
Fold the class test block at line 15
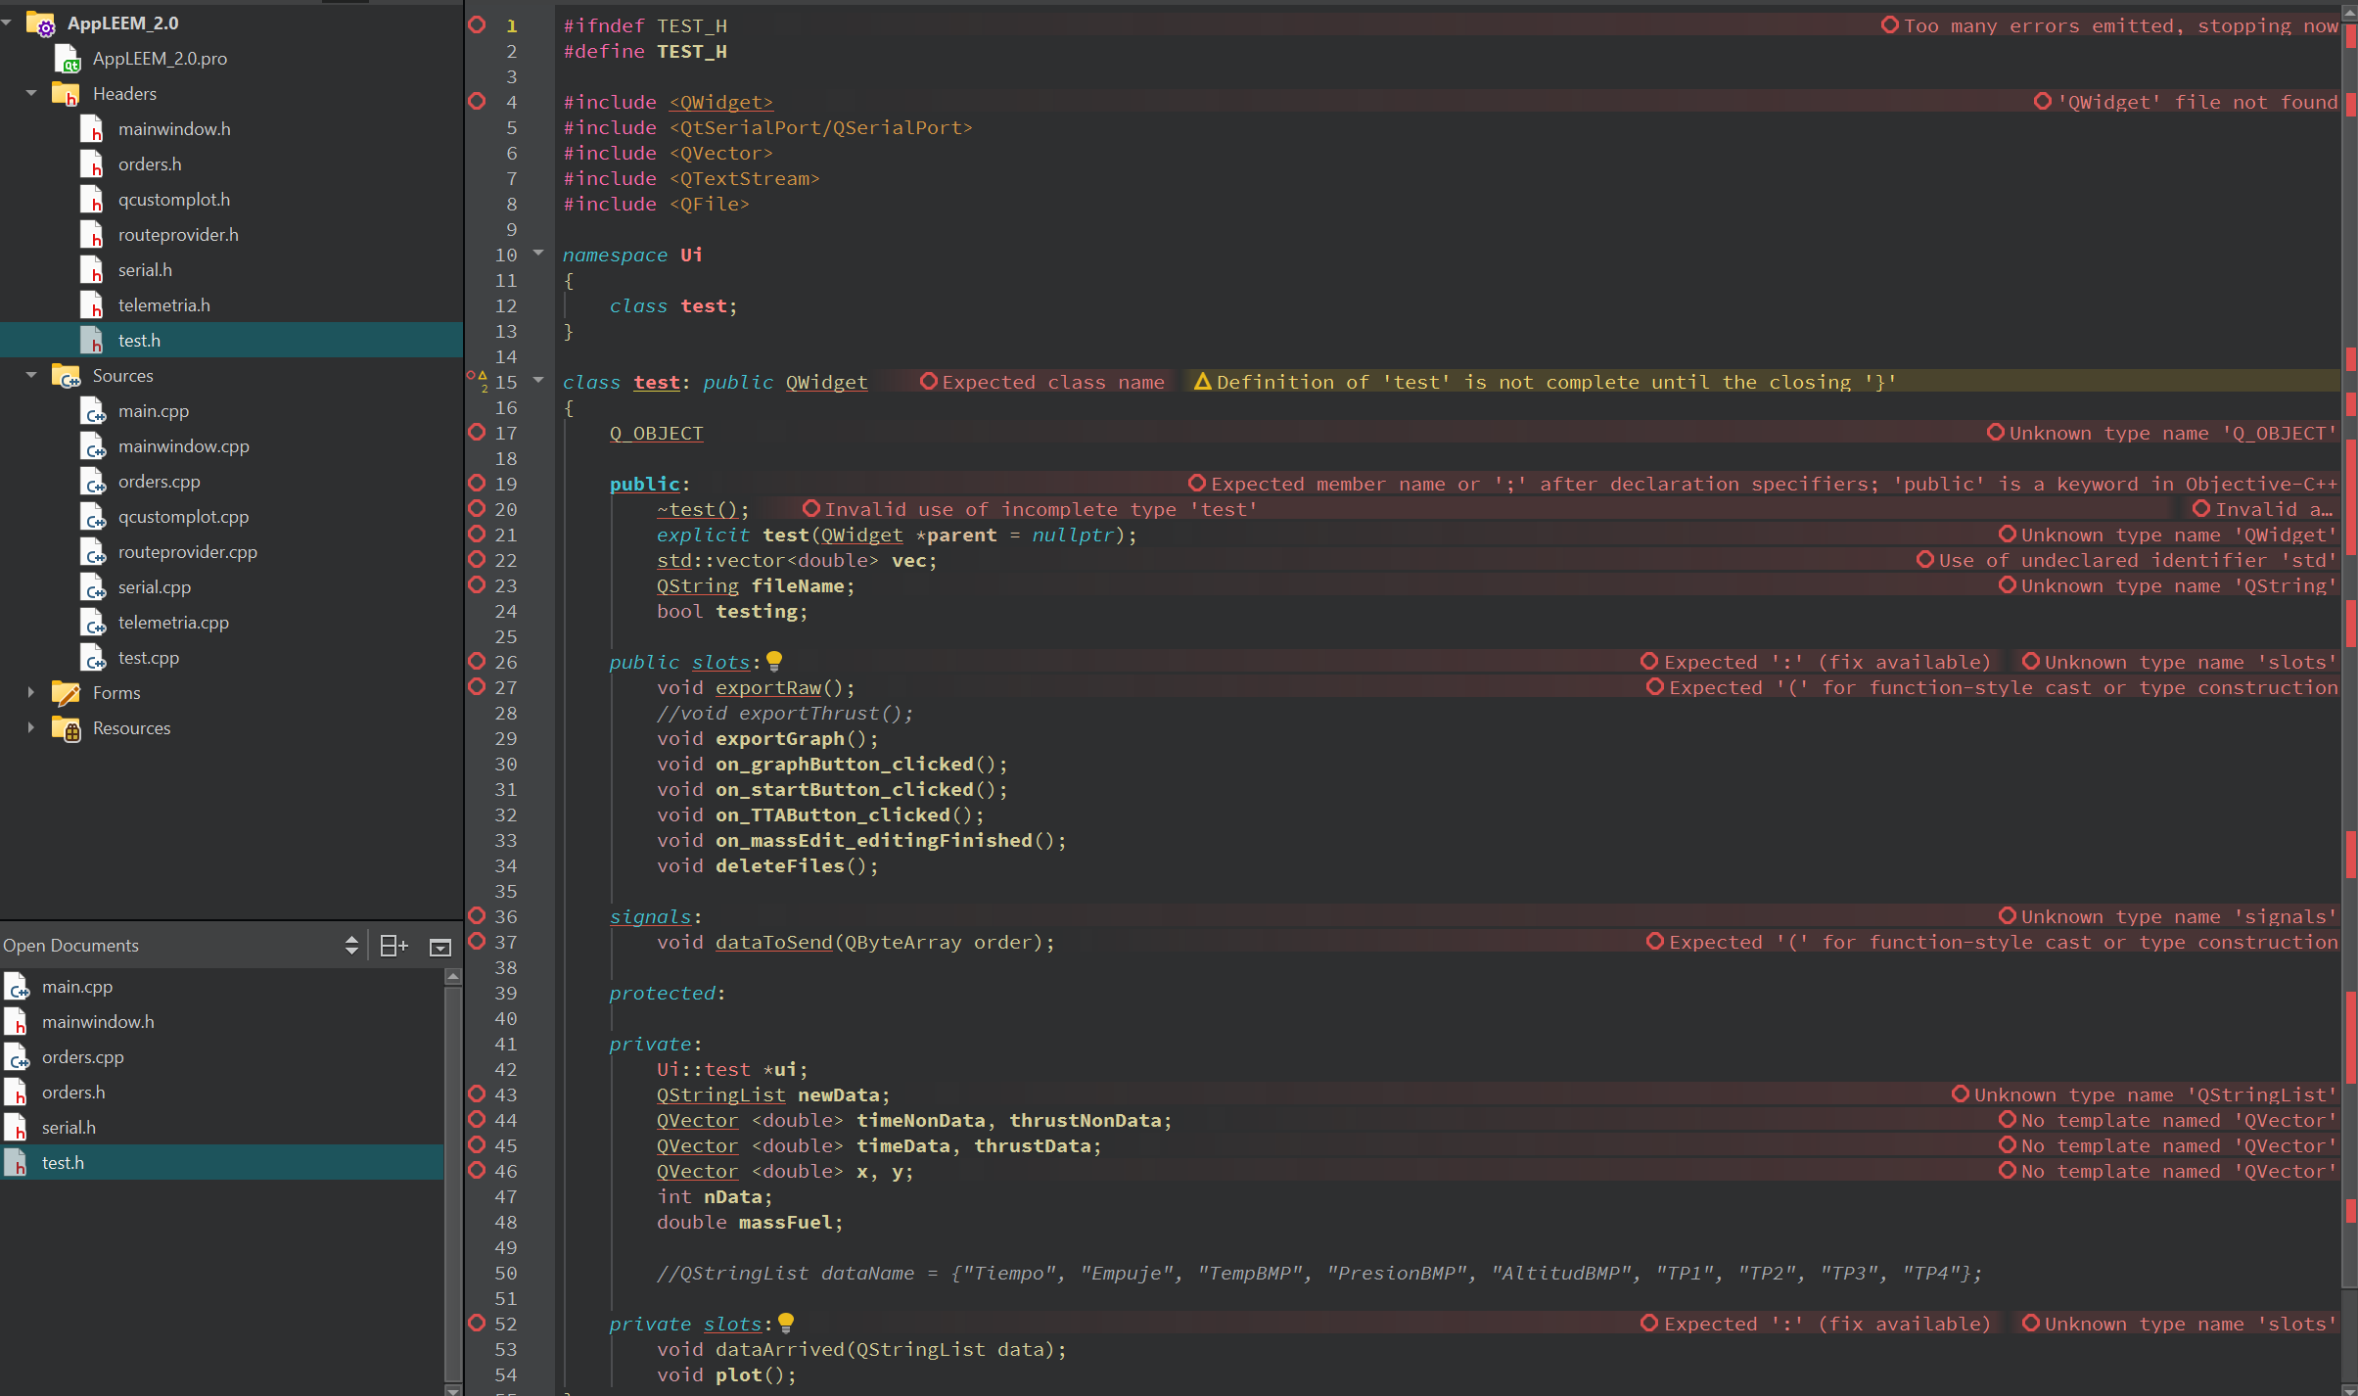pyautogui.click(x=538, y=381)
